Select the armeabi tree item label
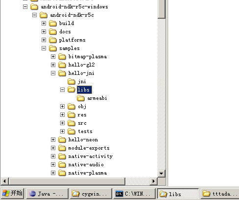239x200 pixels. tap(97, 98)
